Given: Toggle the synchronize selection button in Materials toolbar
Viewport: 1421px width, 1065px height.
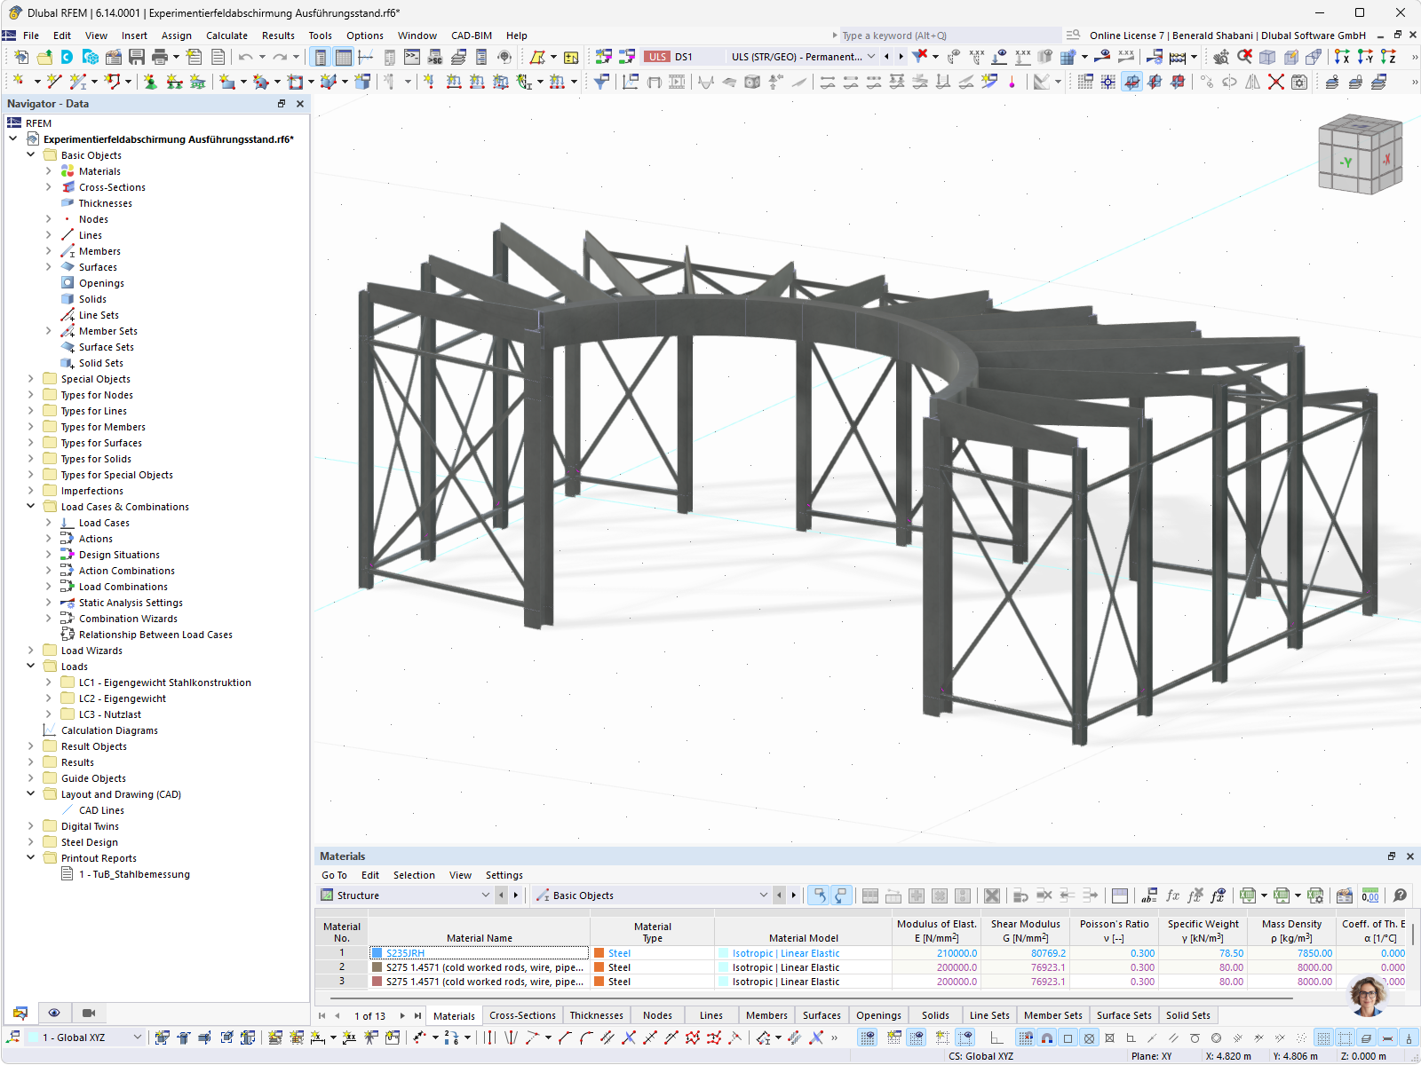Looking at the screenshot, I should coord(840,895).
